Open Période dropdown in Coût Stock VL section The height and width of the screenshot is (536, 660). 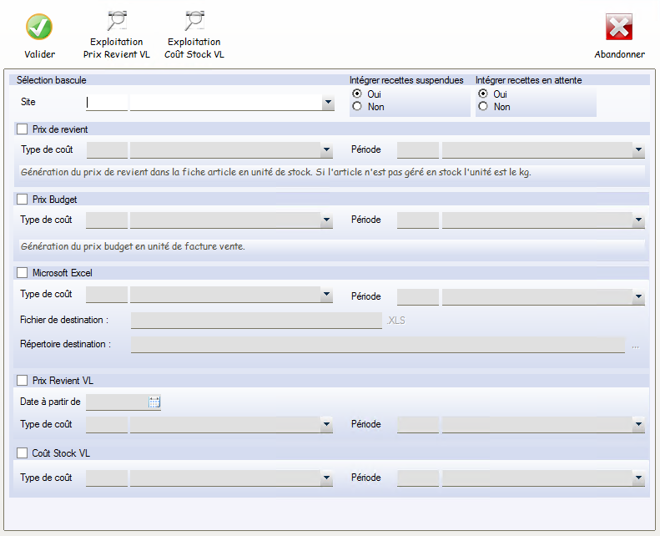[638, 479]
